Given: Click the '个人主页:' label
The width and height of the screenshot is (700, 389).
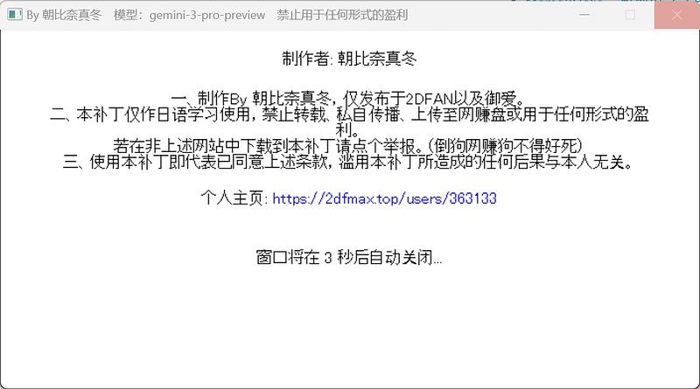Looking at the screenshot, I should tap(234, 198).
